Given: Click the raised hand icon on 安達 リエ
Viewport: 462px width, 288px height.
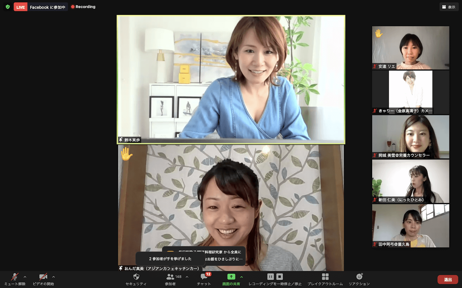Looking at the screenshot, I should 379,33.
